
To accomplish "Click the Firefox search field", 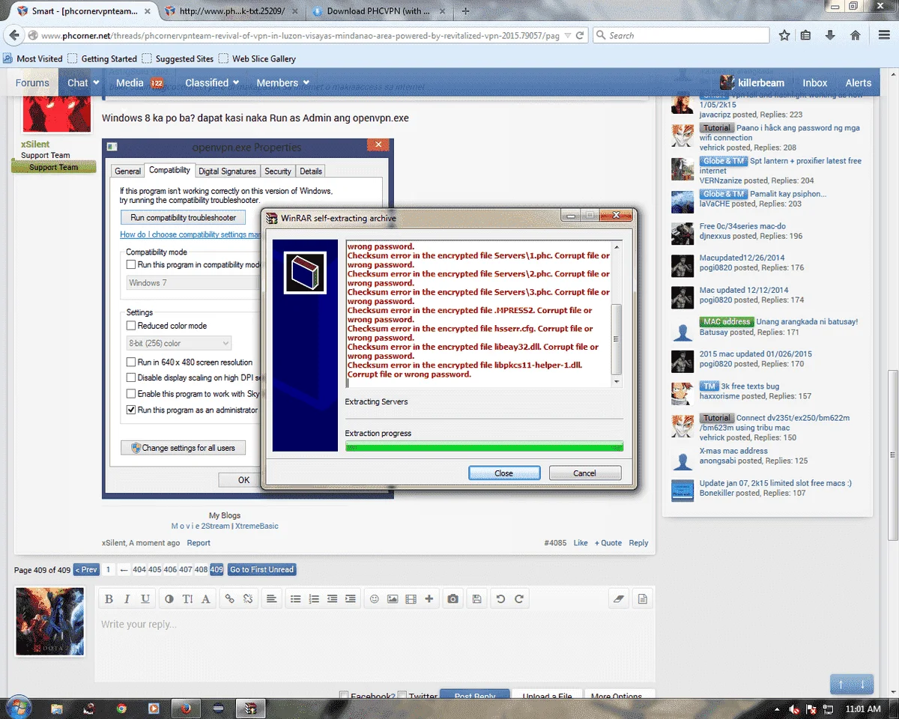I will pyautogui.click(x=681, y=35).
